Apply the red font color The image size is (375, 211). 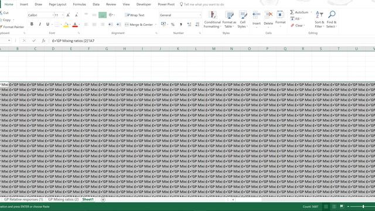click(75, 25)
